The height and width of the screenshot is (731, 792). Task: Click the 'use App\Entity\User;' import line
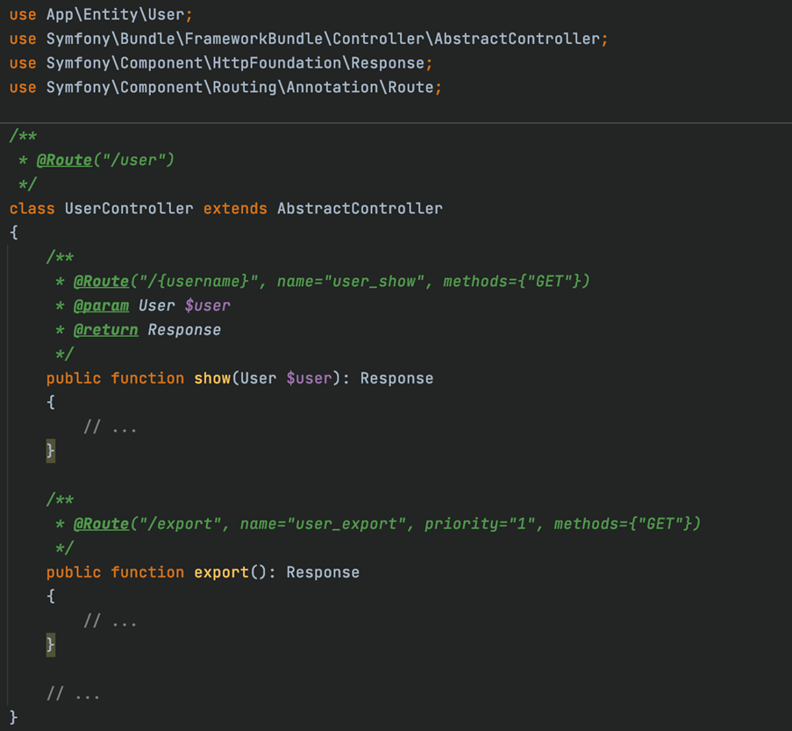(101, 15)
